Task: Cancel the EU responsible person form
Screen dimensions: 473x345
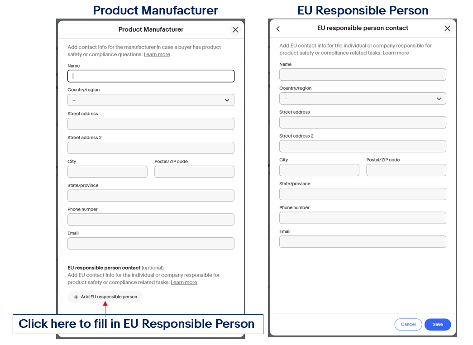Action: pyautogui.click(x=408, y=325)
